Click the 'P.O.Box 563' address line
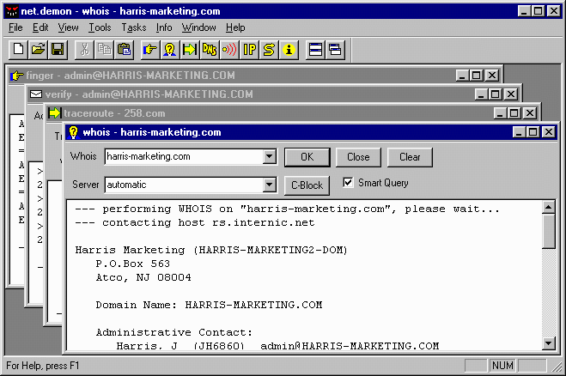The height and width of the screenshot is (376, 566). point(132,264)
